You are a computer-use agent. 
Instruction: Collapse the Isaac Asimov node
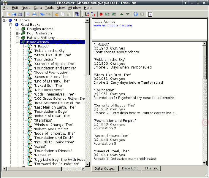[x=17, y=42]
